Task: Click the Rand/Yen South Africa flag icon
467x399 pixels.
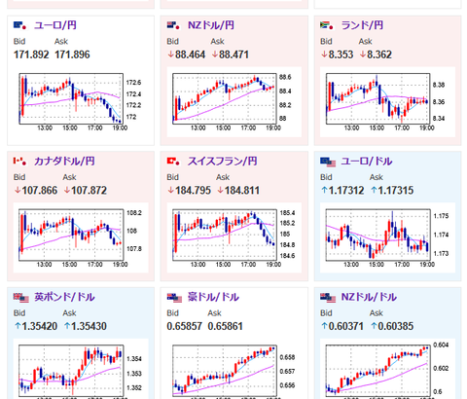Action: pos(327,25)
